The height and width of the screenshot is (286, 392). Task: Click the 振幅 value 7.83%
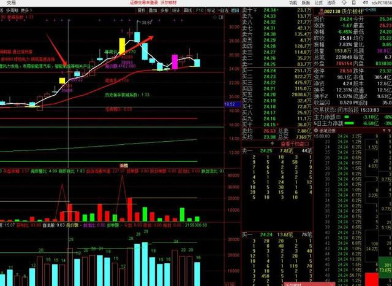pos(345,44)
